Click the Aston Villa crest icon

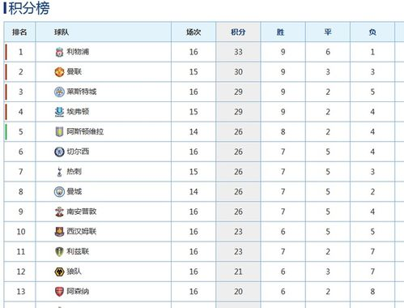pos(59,132)
